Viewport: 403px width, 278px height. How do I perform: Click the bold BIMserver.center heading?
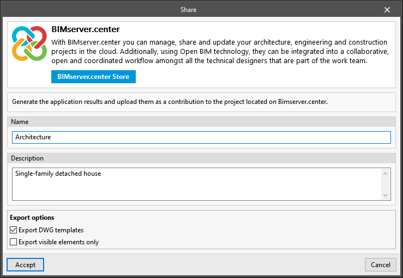85,29
